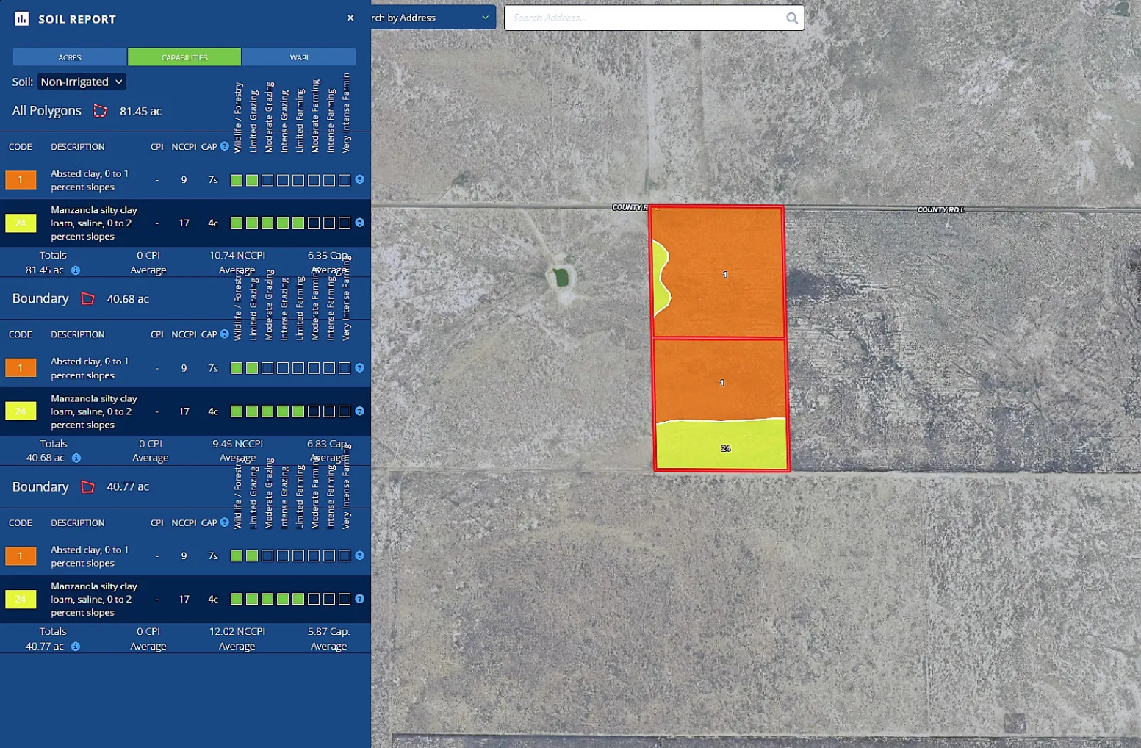Click the yellow soil zone 24 on map
Viewport: 1141px width, 748px height.
(x=720, y=445)
